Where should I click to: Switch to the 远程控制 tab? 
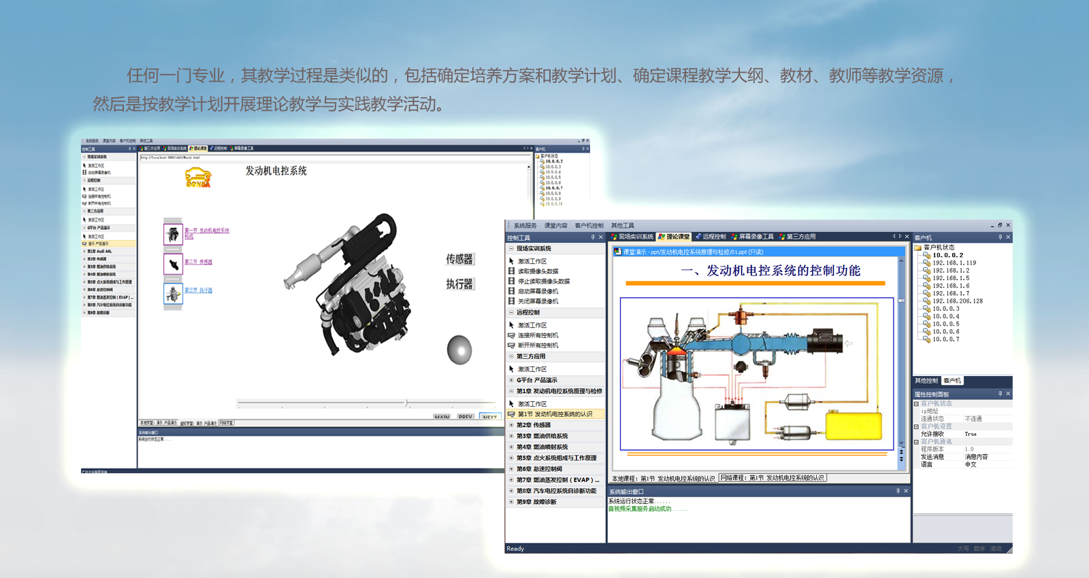point(710,237)
